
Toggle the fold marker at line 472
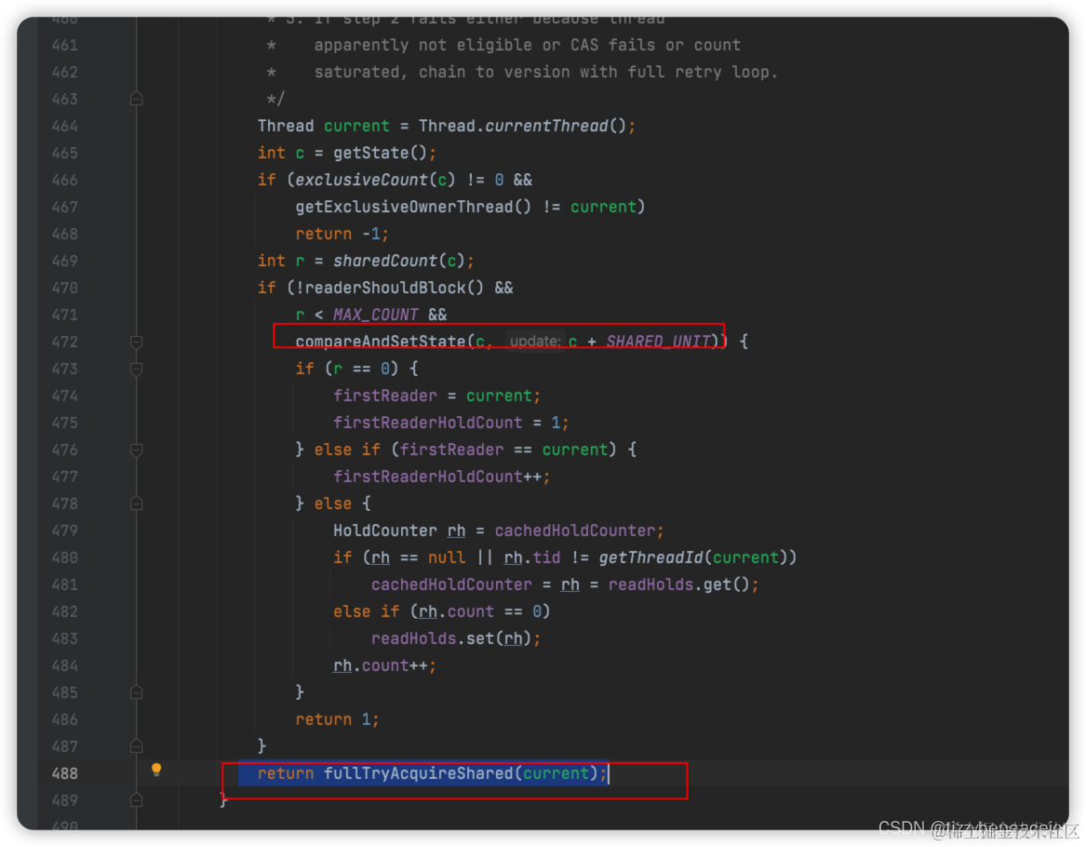pos(137,342)
